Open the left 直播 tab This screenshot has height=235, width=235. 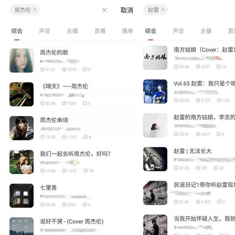point(100,31)
